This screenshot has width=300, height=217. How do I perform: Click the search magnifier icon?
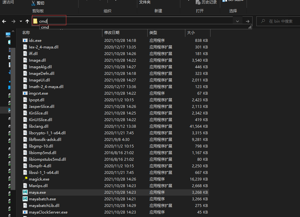(263, 21)
